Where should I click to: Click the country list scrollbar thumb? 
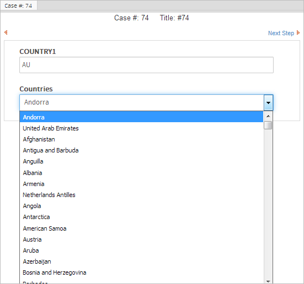(268, 125)
